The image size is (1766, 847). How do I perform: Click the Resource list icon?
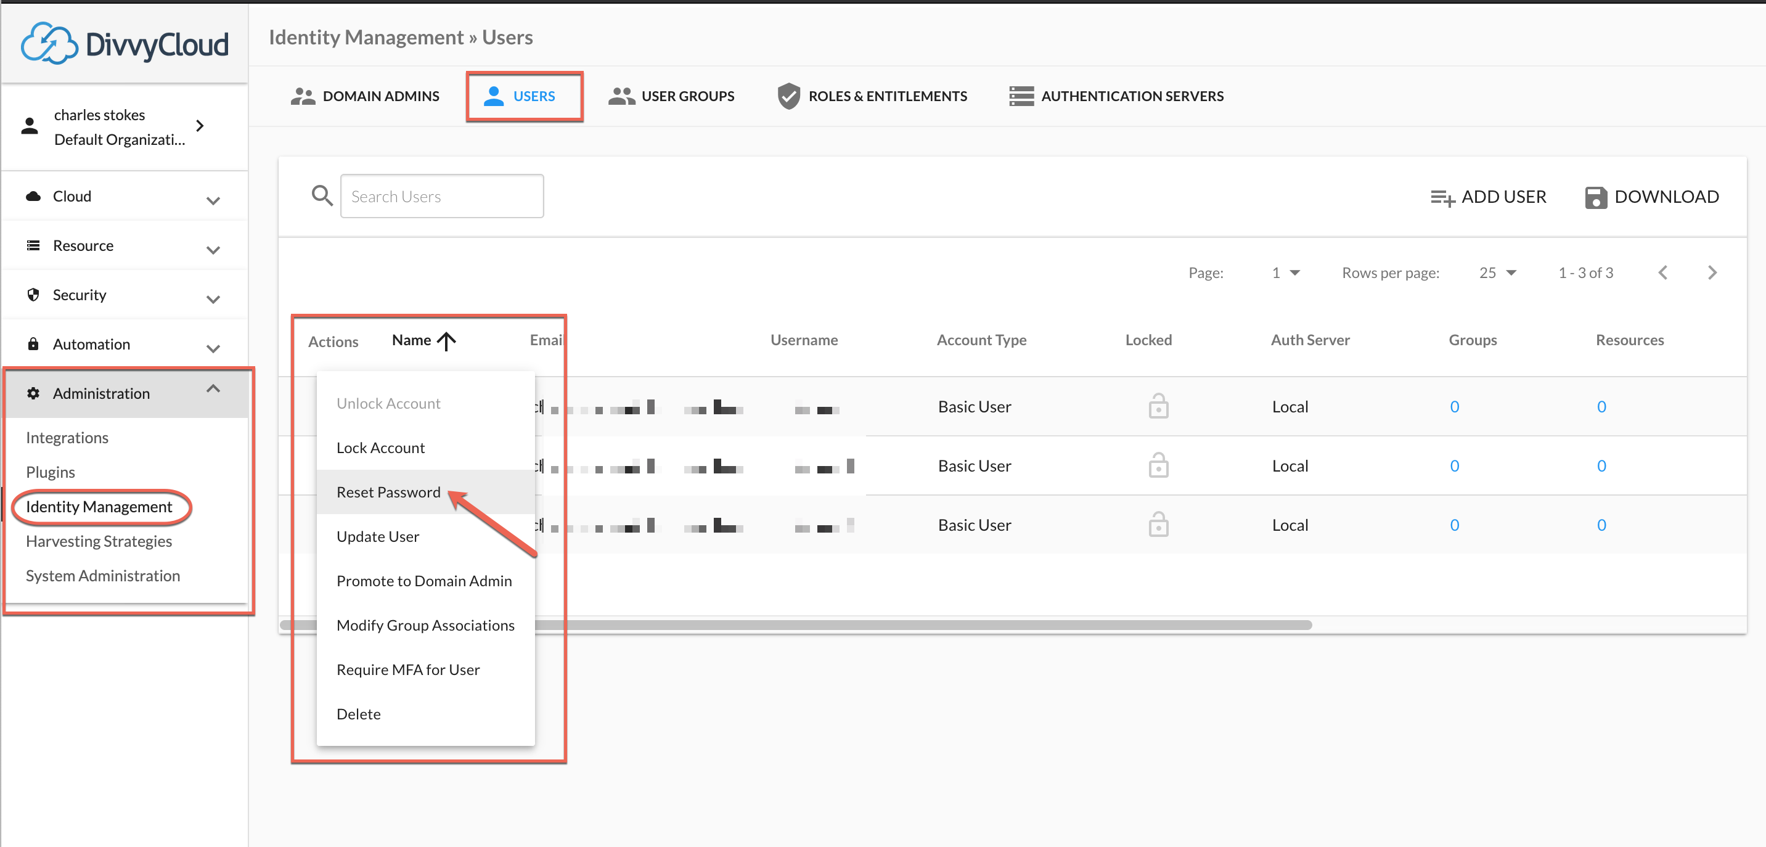tap(33, 245)
